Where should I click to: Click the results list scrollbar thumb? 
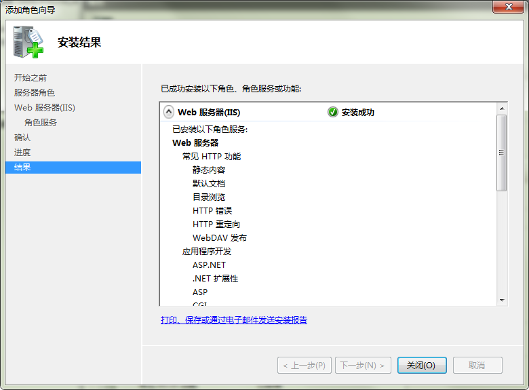coord(502,153)
